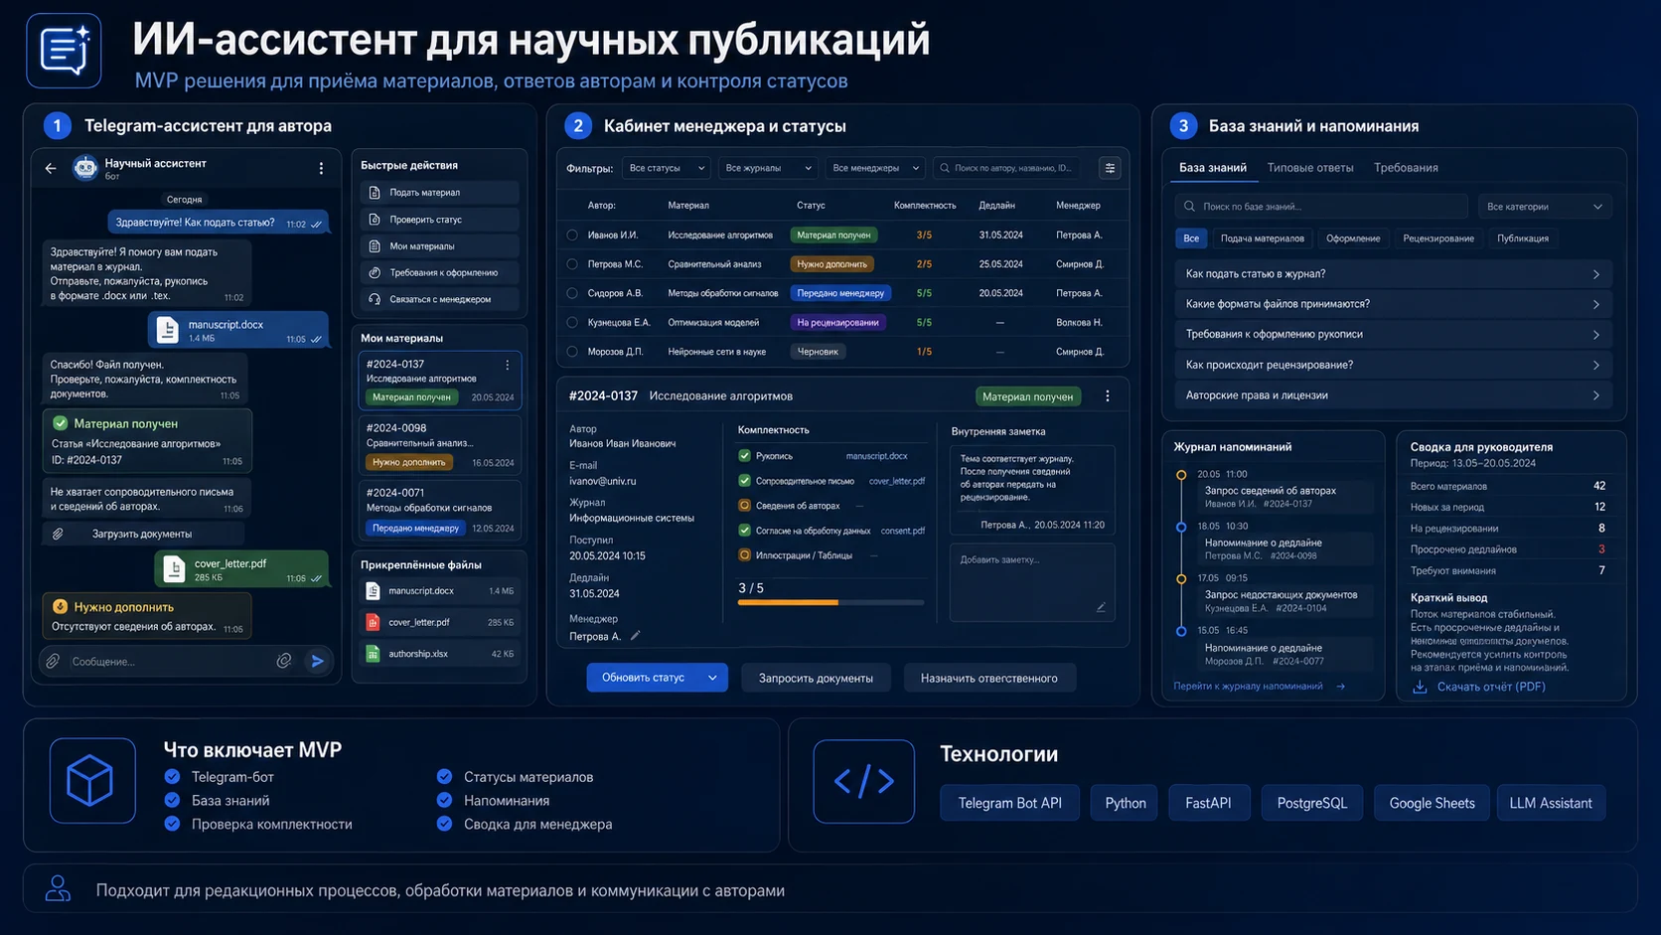Go back with the Telegram chat arrow

click(x=51, y=169)
